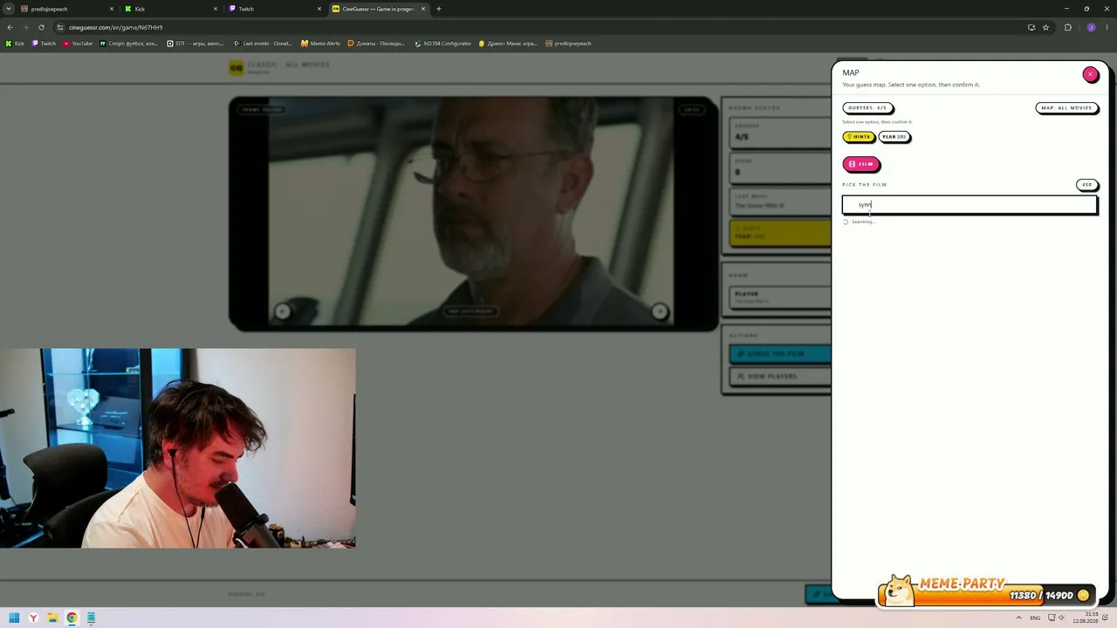Click the cineguessr.com address bar
Viewport: 1117px width, 628px height.
[541, 27]
